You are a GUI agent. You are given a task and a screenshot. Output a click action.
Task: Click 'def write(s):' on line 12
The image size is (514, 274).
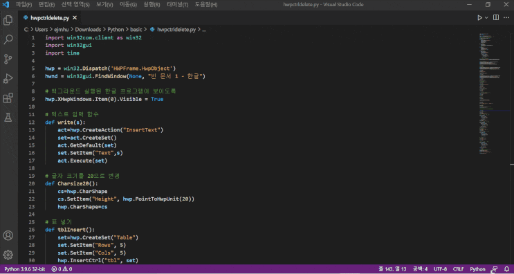[x=65, y=122]
